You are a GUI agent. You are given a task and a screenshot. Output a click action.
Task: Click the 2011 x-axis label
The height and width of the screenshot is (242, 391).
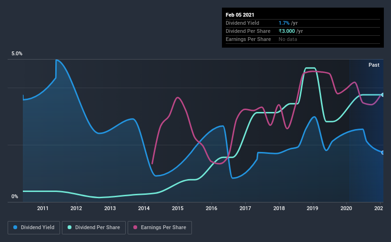[x=43, y=208]
